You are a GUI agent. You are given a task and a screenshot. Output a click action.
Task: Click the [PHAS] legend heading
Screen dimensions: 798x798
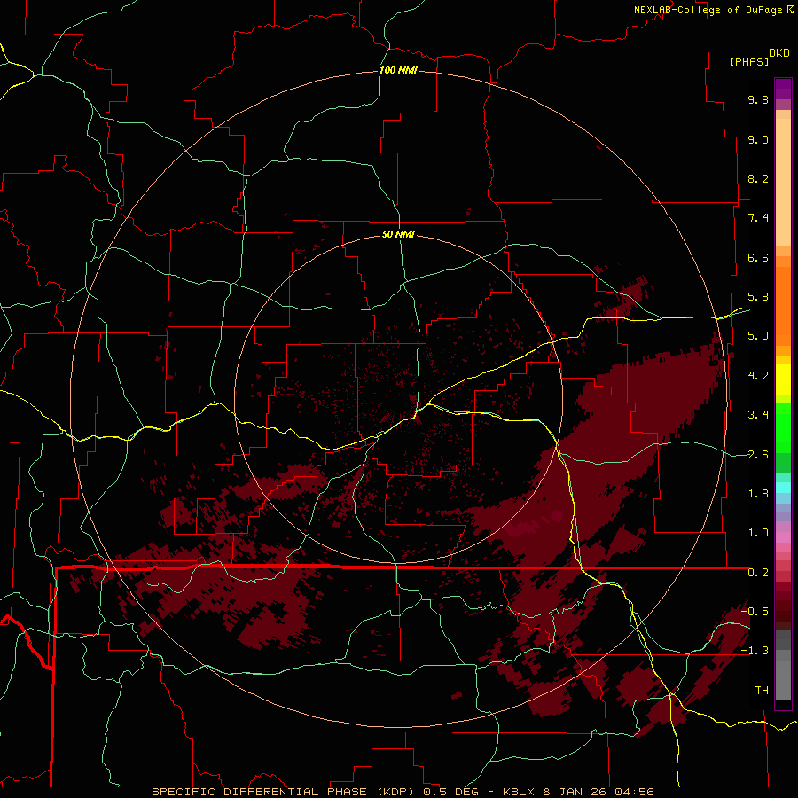749,61
